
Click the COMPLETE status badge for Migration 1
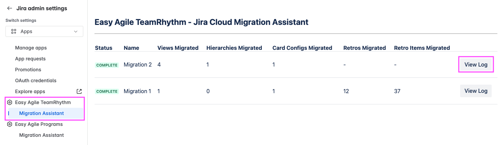(107, 91)
